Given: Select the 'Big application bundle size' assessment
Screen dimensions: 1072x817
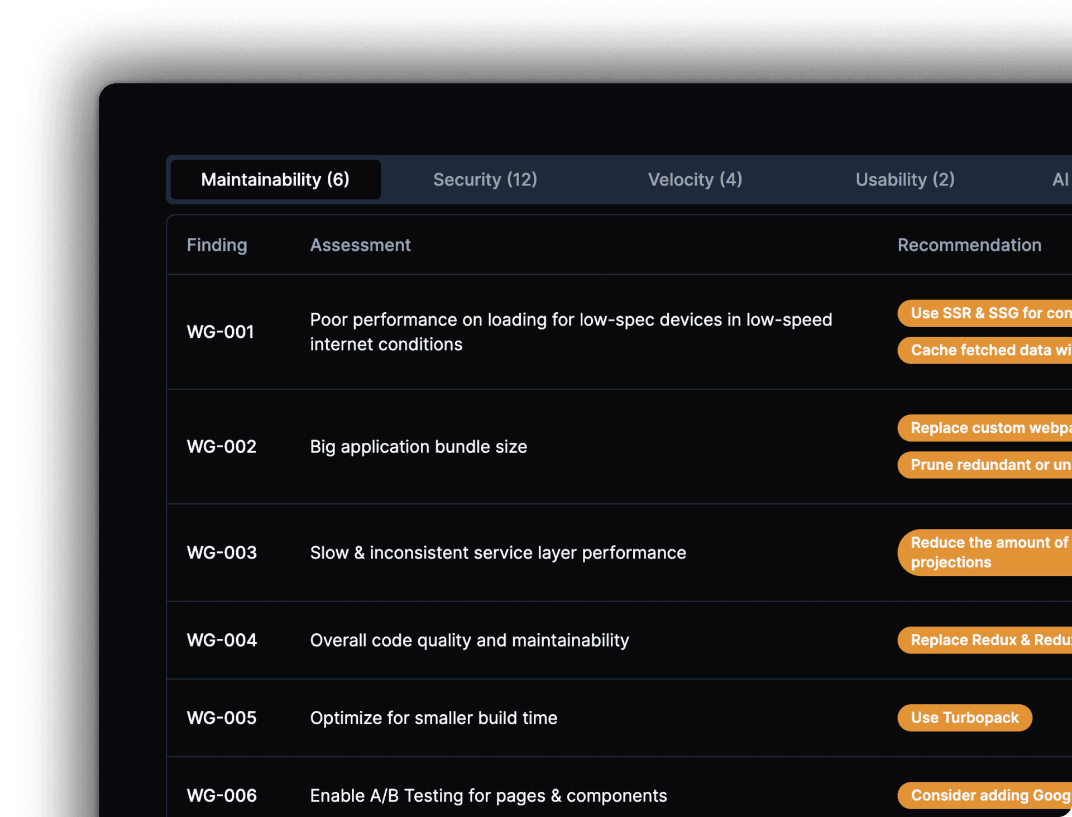Looking at the screenshot, I should tap(418, 447).
